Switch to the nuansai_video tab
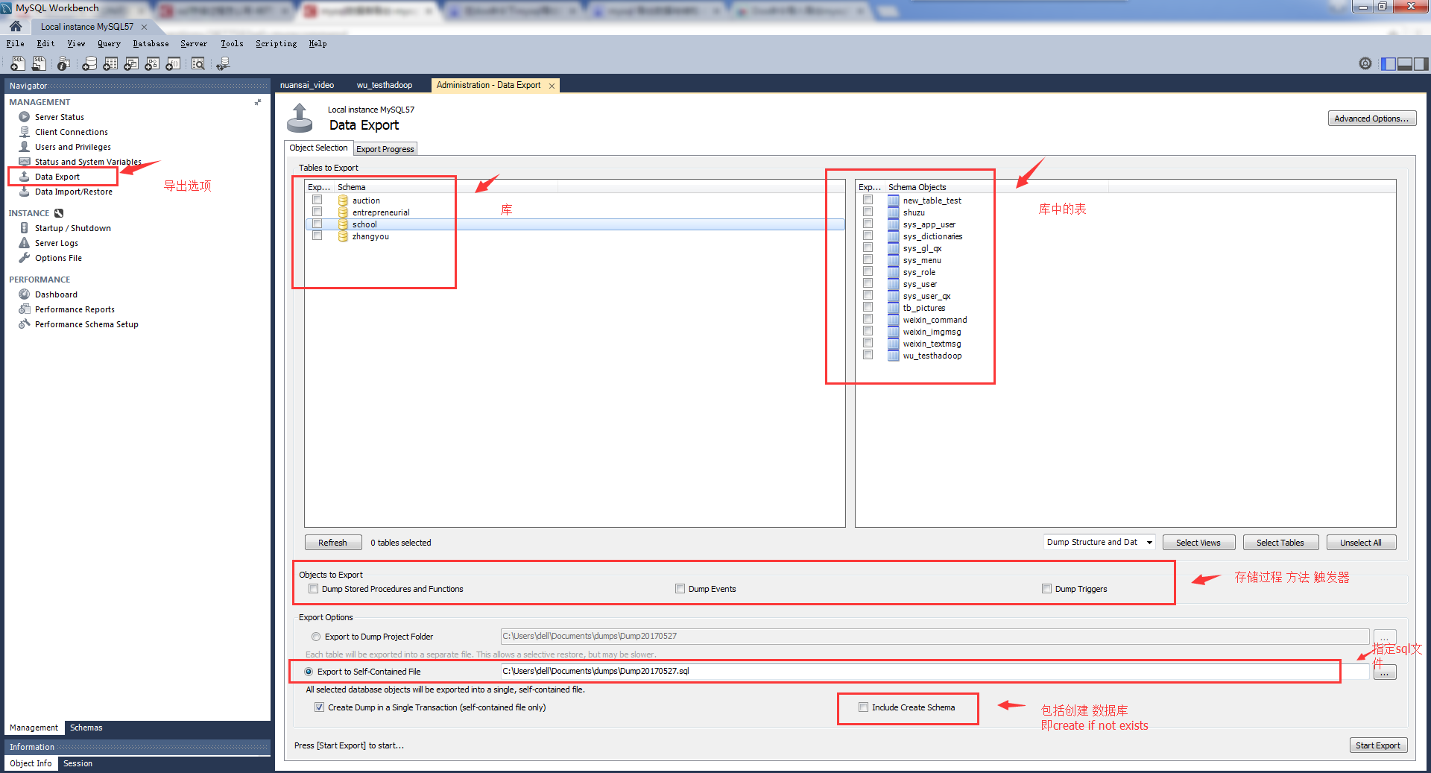 (307, 85)
